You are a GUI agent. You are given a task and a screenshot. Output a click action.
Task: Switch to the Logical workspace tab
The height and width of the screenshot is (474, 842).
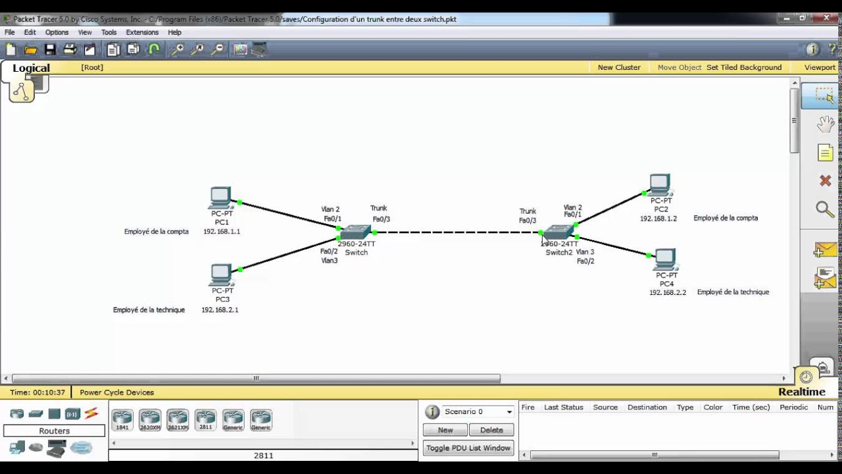pyautogui.click(x=31, y=68)
